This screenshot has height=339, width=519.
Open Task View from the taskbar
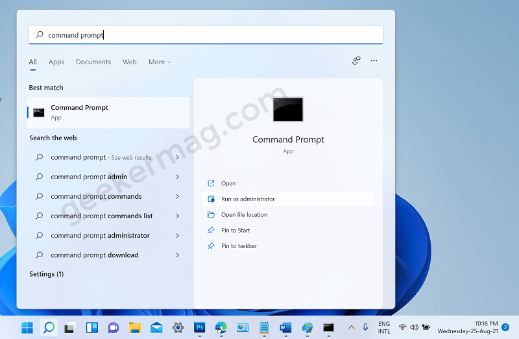pos(70,328)
